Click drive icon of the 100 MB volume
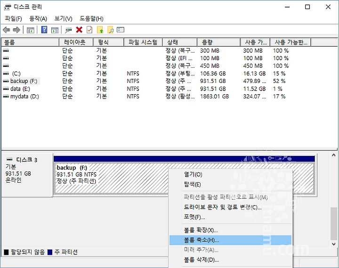This screenshot has height=268, width=339. 6,58
